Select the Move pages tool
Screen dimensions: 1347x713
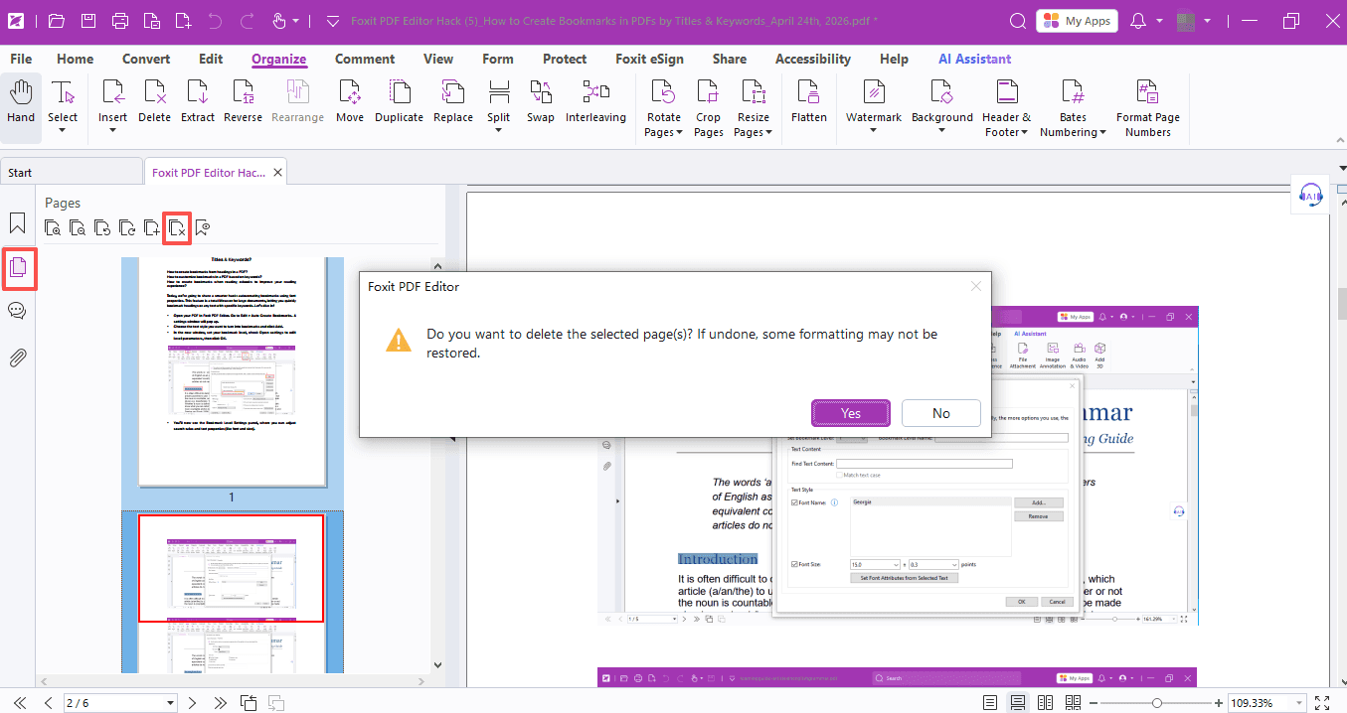350,103
